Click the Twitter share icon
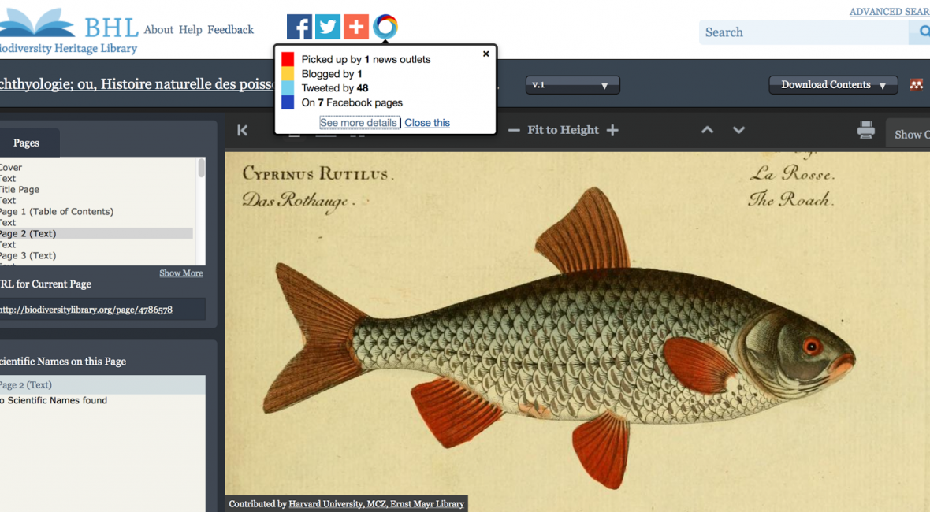Image resolution: width=930 pixels, height=512 pixels. (328, 27)
